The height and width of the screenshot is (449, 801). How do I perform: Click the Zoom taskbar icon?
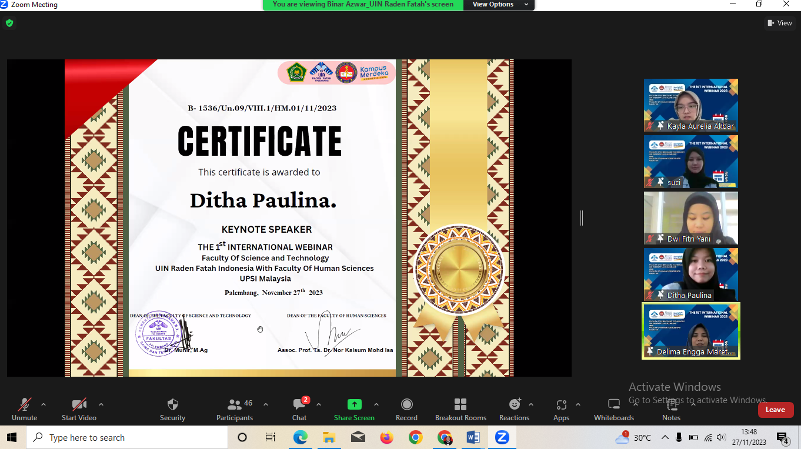tap(502, 437)
